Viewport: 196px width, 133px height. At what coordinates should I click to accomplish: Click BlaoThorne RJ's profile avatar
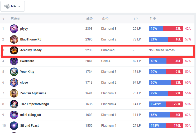point(14,39)
